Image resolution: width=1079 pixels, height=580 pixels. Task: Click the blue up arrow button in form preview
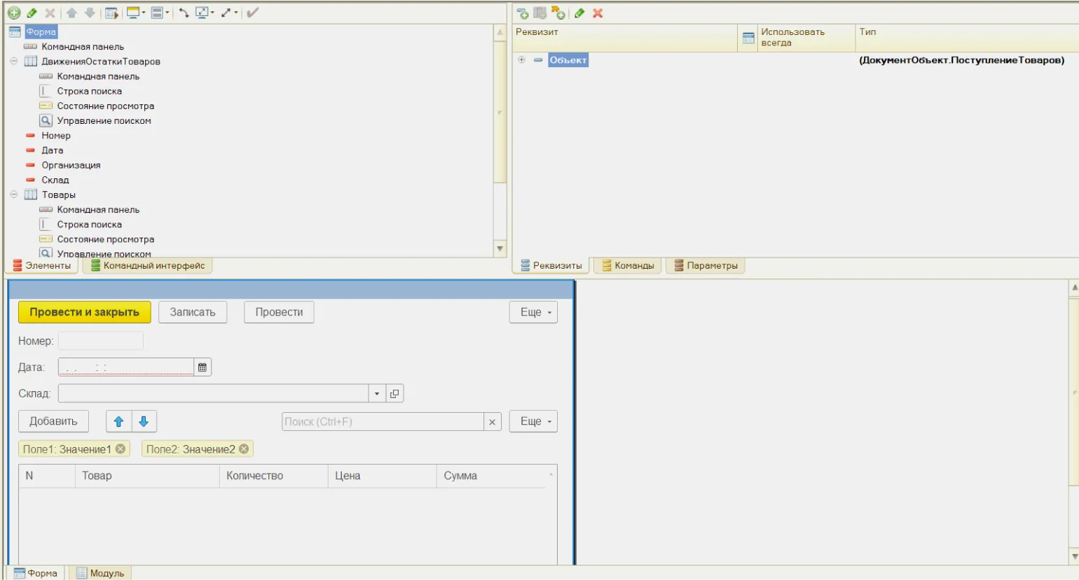(118, 421)
